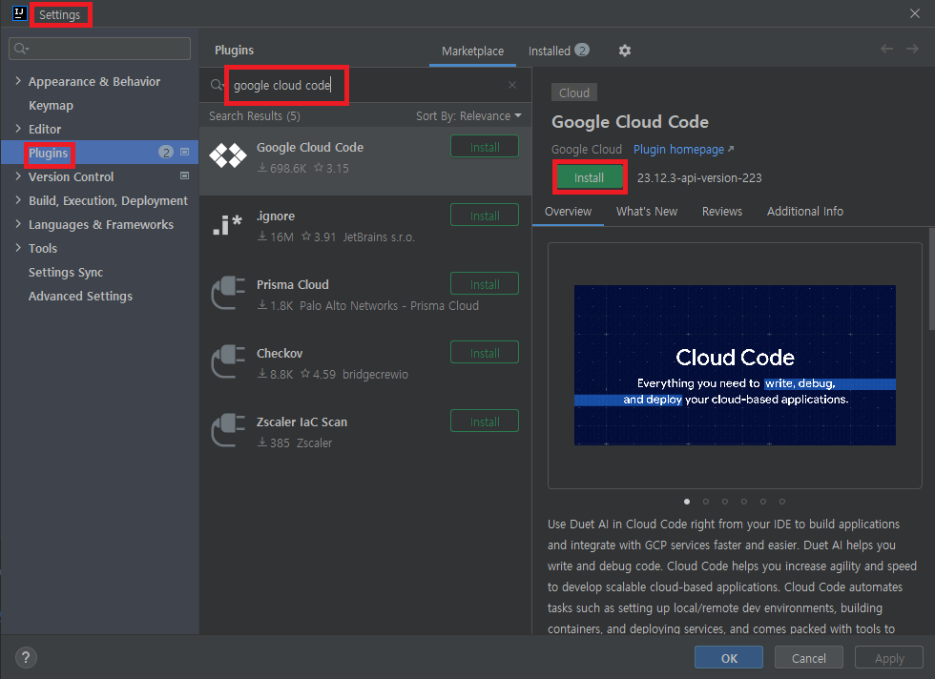The image size is (935, 679).
Task: Expand Languages & Frameworks node
Action: [x=18, y=223]
